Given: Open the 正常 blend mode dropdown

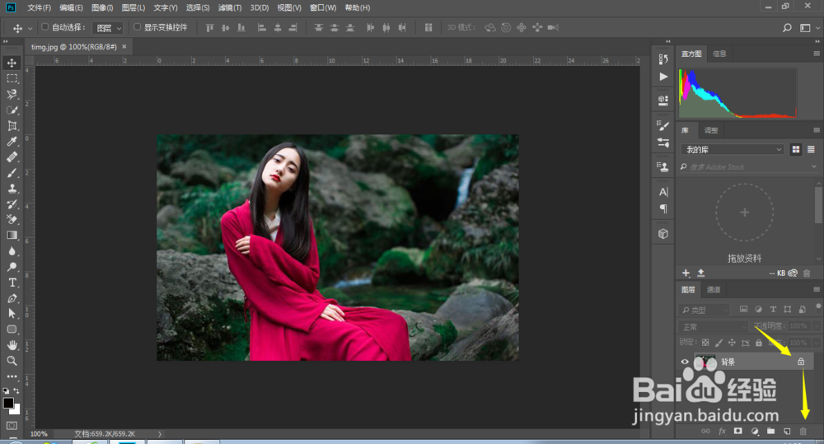Looking at the screenshot, I should 713,327.
